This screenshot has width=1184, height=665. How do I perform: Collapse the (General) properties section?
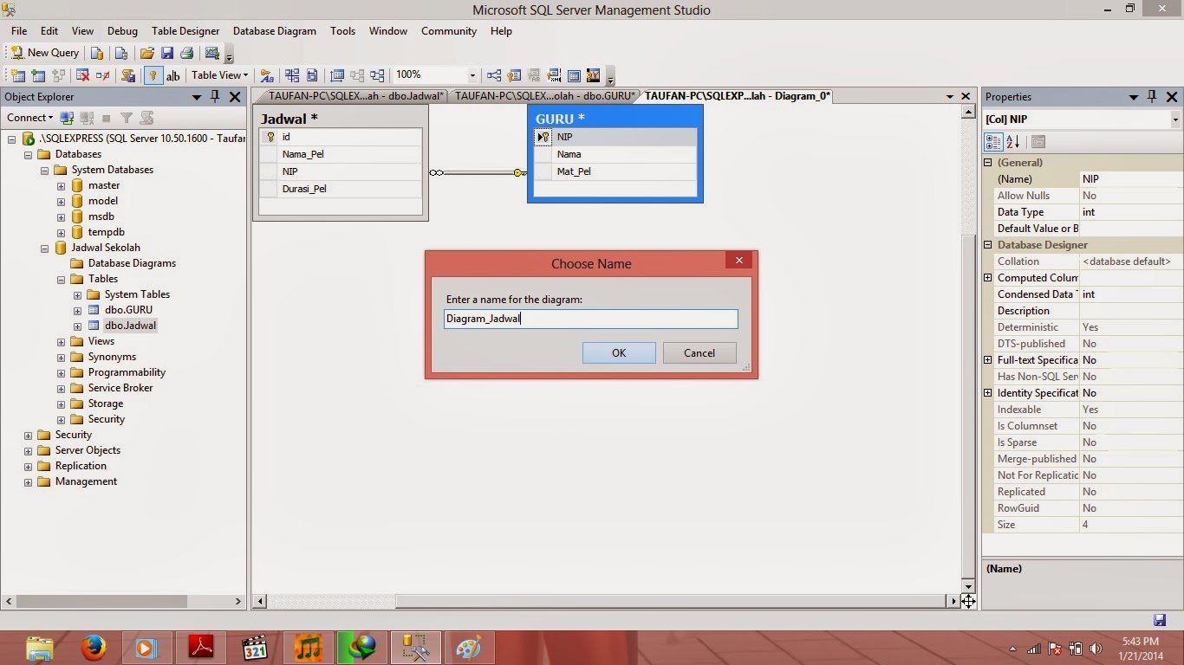point(987,163)
